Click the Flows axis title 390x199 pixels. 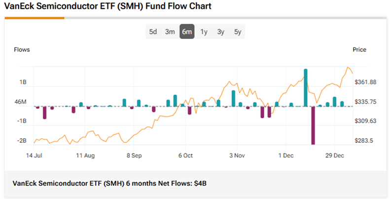point(22,50)
